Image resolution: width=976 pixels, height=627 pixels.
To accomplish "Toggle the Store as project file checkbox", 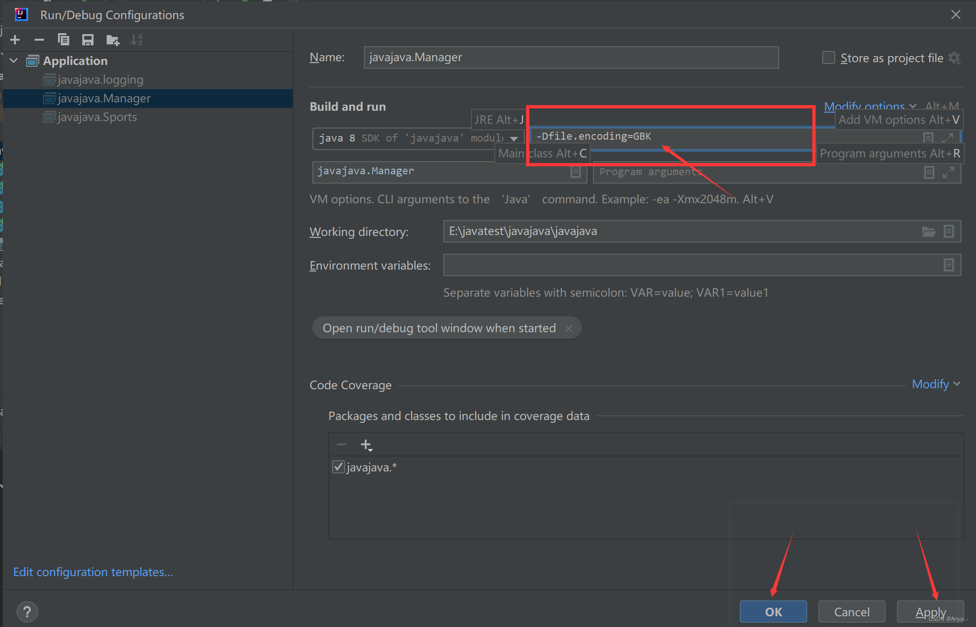I will [x=827, y=56].
